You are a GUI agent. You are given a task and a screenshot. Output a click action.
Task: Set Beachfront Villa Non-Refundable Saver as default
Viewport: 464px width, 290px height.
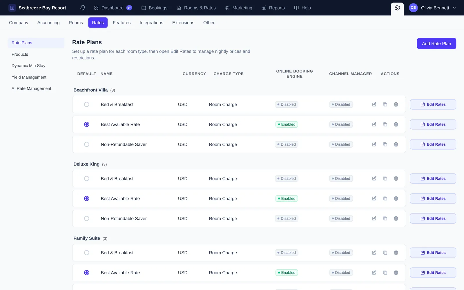point(87,144)
